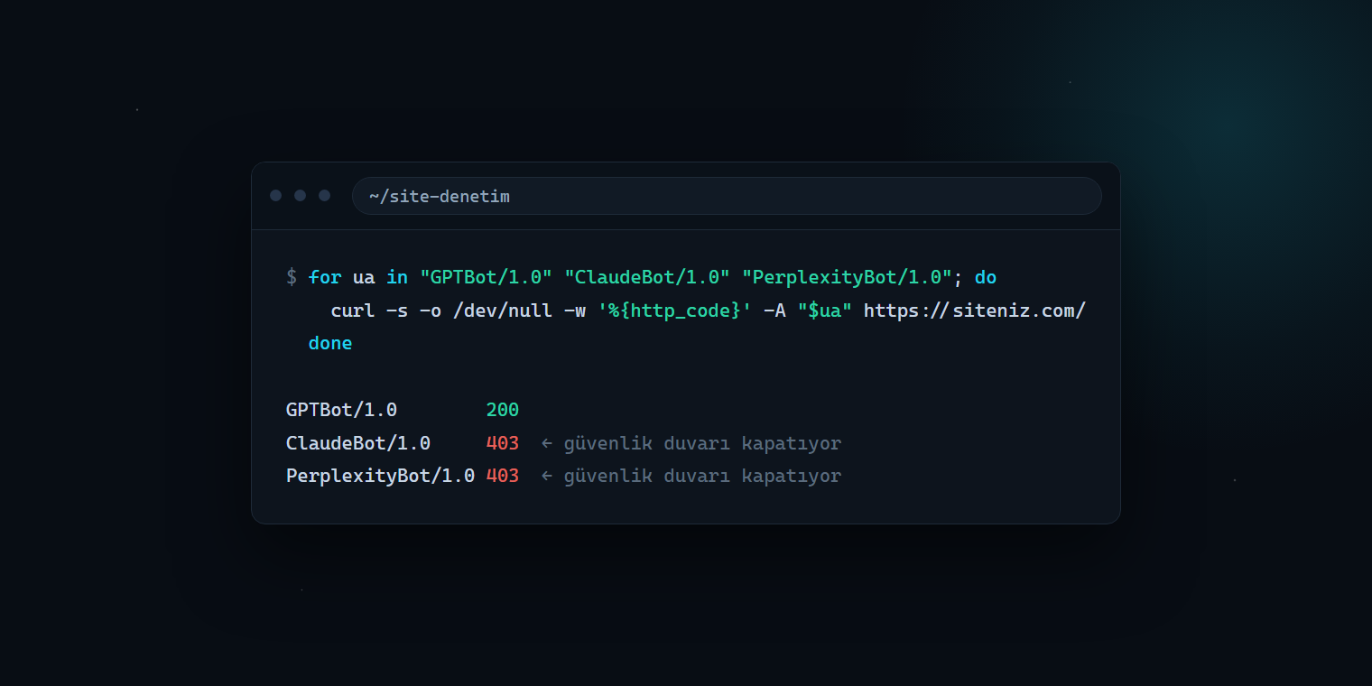Click the green 200 status code
The height and width of the screenshot is (686, 1372).
point(503,410)
